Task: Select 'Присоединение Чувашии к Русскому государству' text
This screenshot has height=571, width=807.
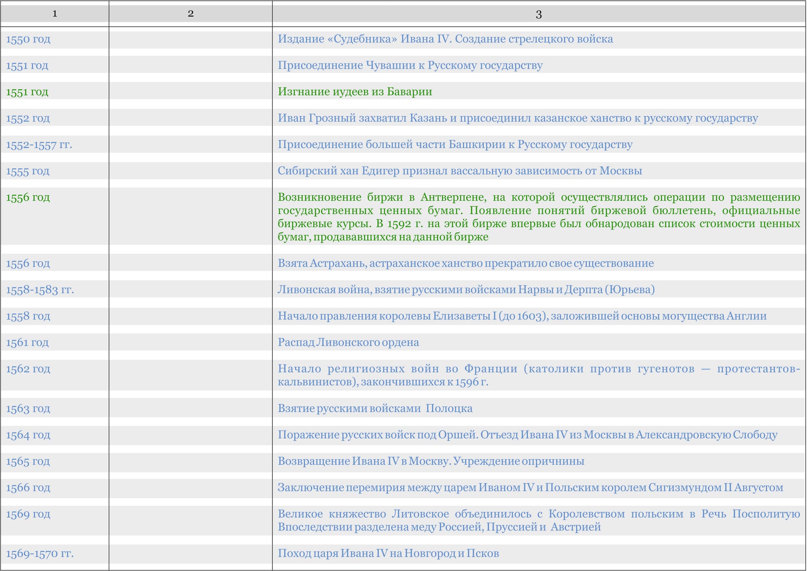Action: [x=410, y=65]
